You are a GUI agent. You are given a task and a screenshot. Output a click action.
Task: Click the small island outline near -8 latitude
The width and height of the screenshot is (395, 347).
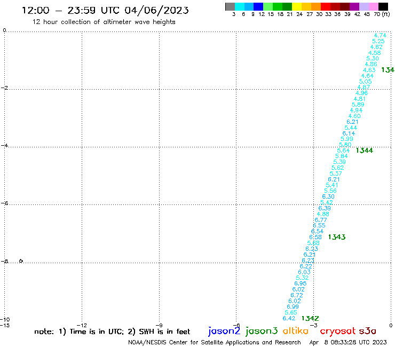21,261
